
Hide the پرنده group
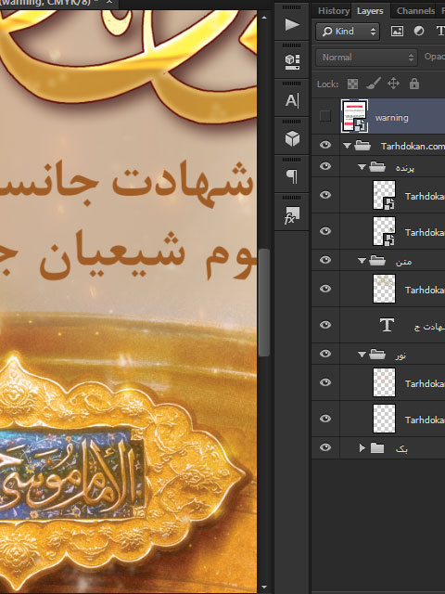tap(325, 166)
